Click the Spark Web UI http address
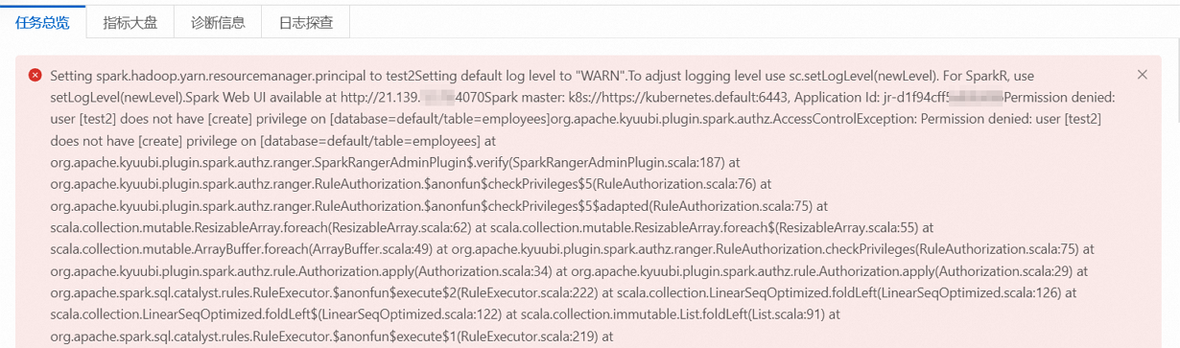 pyautogui.click(x=413, y=97)
